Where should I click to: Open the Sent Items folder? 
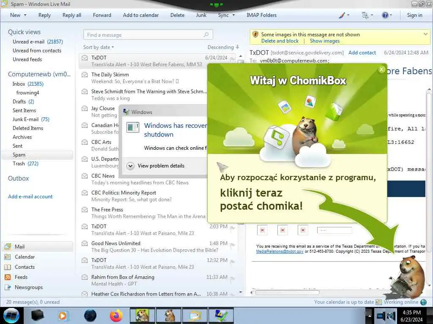click(24, 110)
